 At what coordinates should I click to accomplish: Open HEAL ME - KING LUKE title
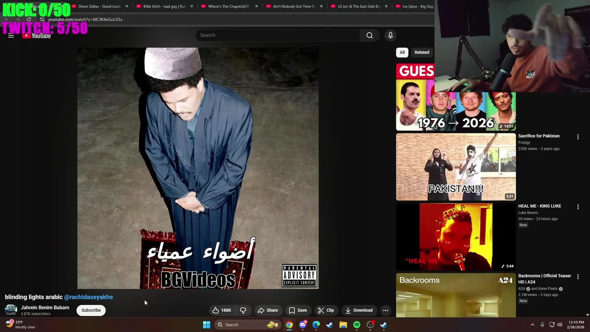click(x=539, y=206)
